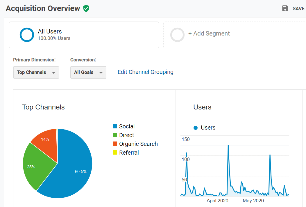Click the green verified shield badge

[x=86, y=8]
